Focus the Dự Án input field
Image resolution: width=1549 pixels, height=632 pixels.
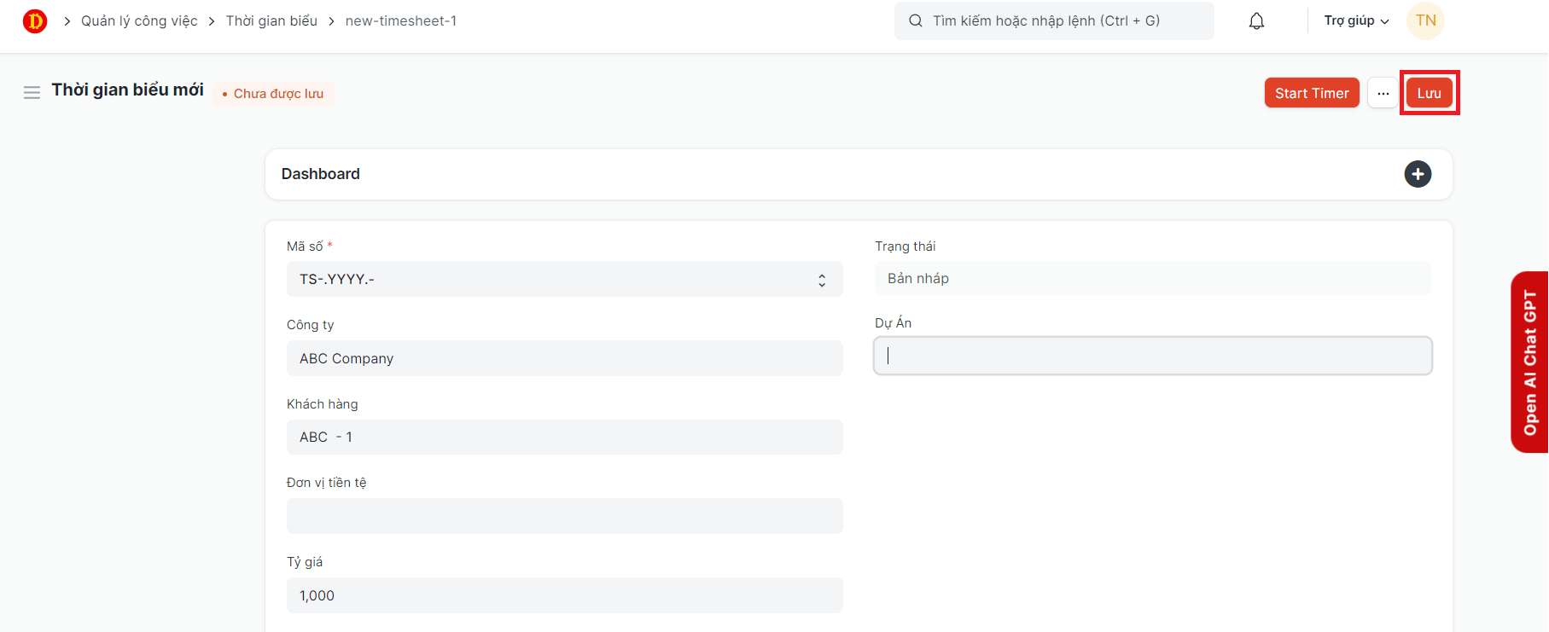coord(1152,356)
